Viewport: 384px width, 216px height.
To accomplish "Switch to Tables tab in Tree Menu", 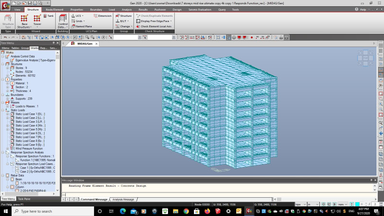I will click(15, 48).
